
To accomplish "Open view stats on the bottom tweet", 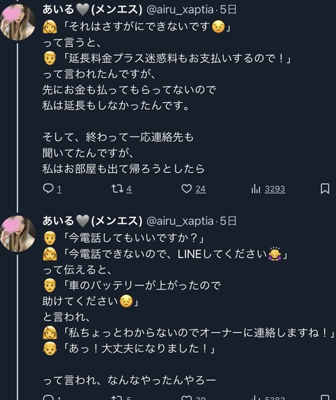I will click(268, 397).
